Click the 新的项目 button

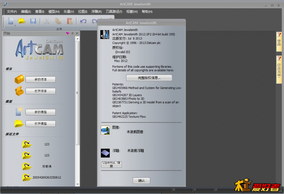[41, 79]
